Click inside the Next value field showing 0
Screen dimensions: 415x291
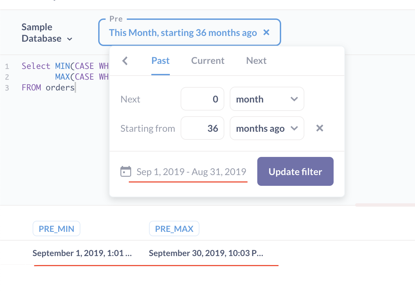pyautogui.click(x=202, y=99)
